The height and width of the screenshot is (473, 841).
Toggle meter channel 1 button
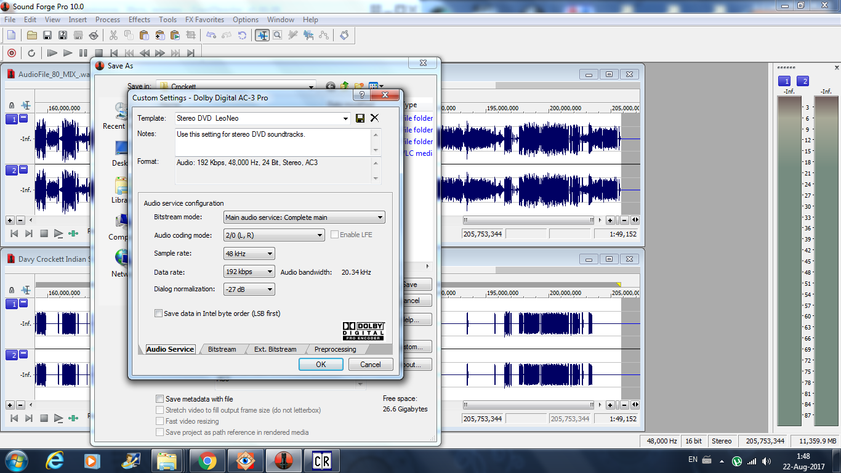coord(784,81)
